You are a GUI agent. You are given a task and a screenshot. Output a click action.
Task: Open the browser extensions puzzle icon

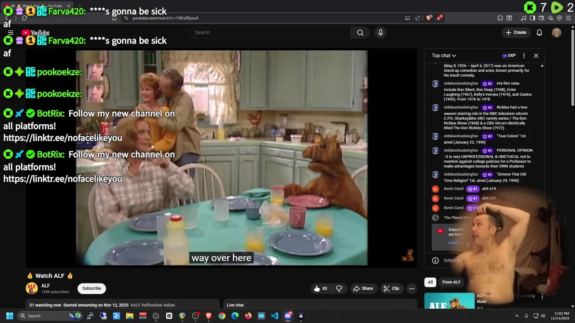(x=500, y=18)
